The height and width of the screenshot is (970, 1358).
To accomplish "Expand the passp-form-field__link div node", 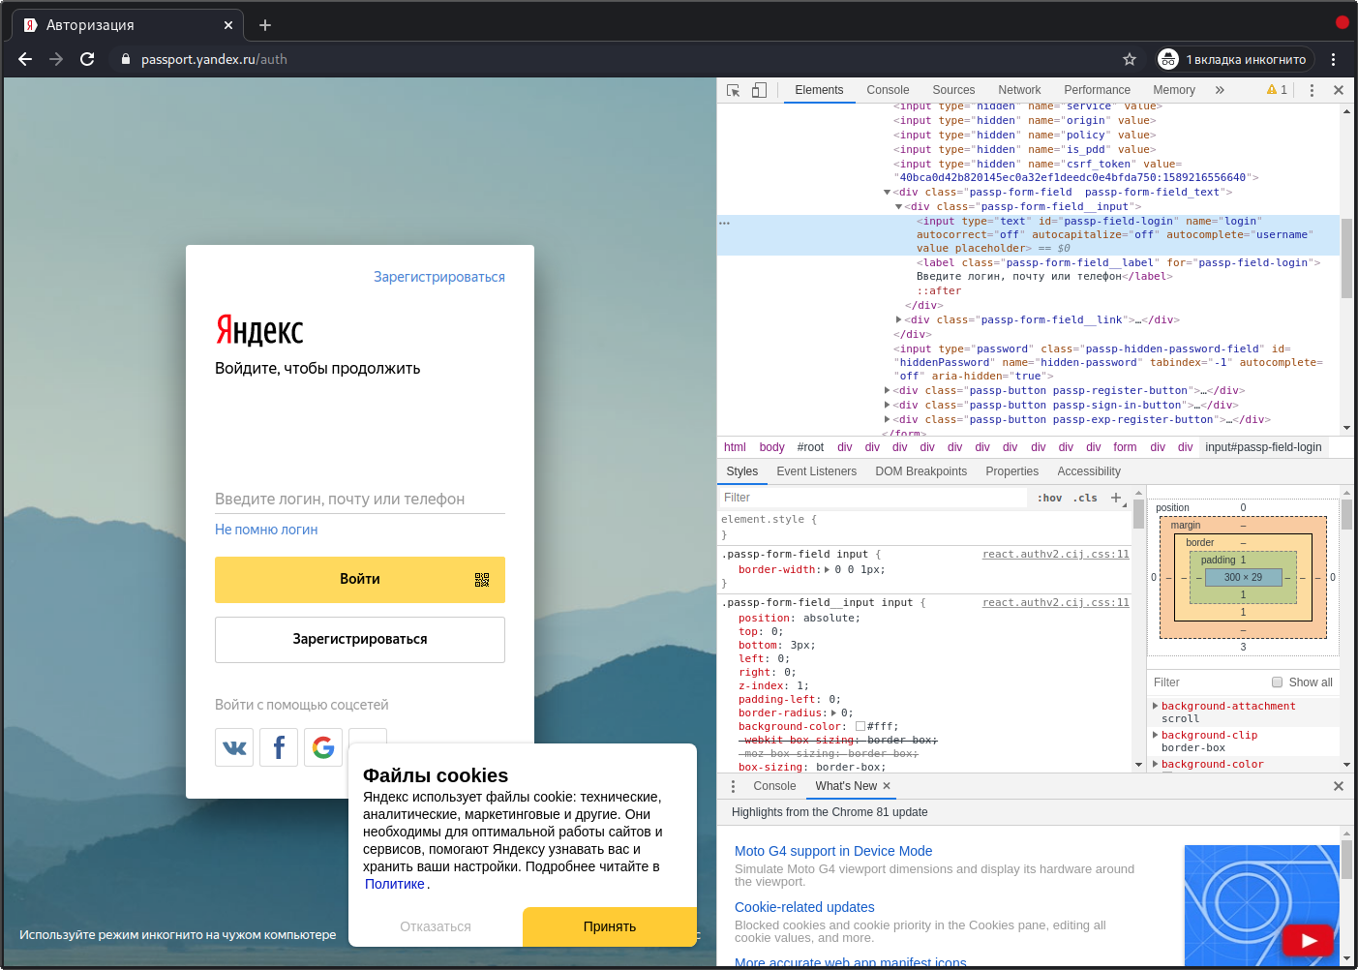I will 898,320.
